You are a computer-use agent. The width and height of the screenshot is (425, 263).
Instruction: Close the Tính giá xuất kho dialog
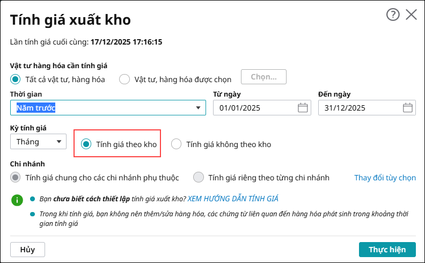(x=411, y=15)
